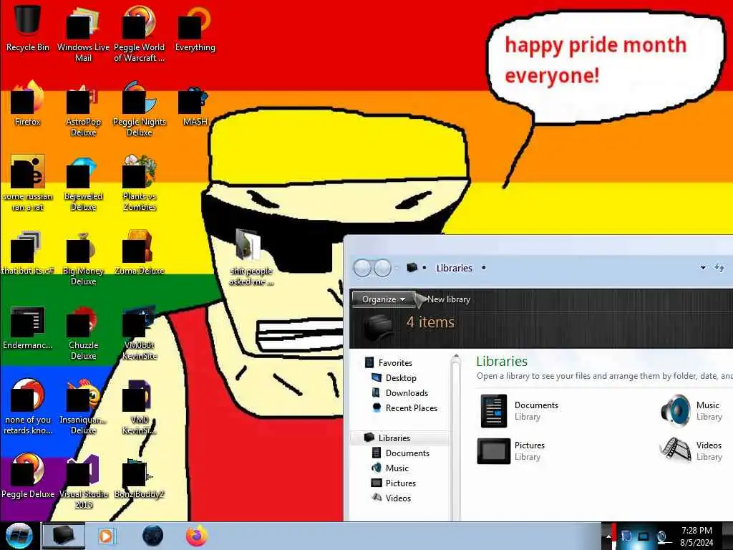
Task: Click Libraries in the address breadcrumb
Action: [x=454, y=268]
